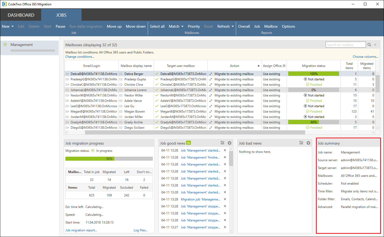The height and width of the screenshot is (237, 384).
Task: Click the Not started icon for Nestor Wilke
Action: tap(305, 95)
